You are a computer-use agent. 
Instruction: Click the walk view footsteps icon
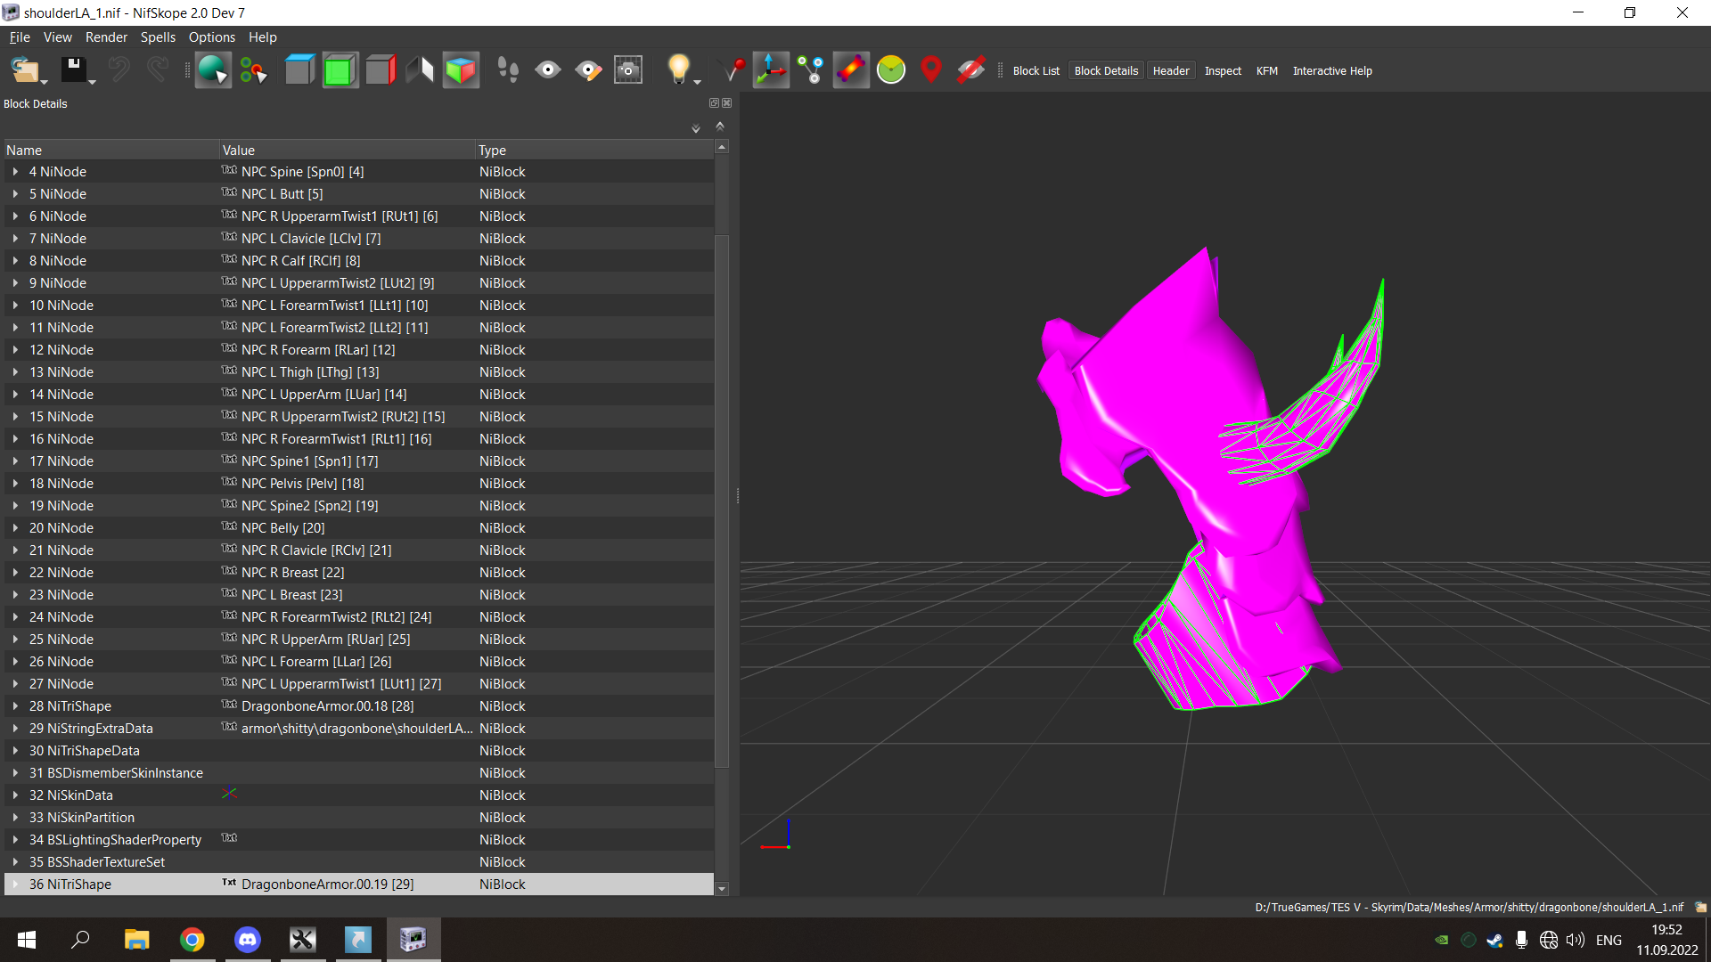(508, 70)
